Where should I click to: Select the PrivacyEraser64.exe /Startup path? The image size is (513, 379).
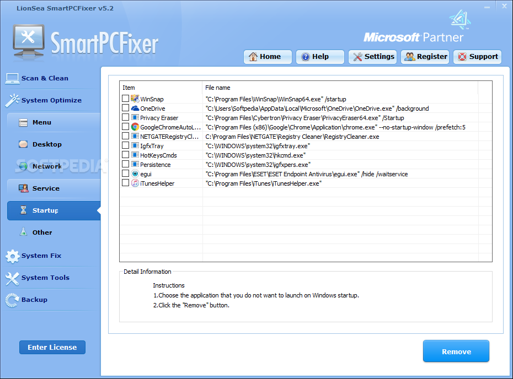304,118
